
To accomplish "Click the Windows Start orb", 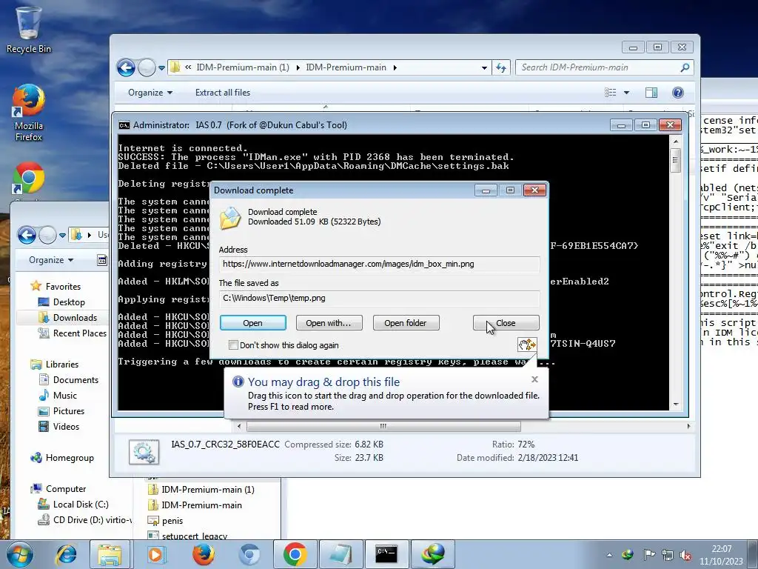I will tap(19, 554).
